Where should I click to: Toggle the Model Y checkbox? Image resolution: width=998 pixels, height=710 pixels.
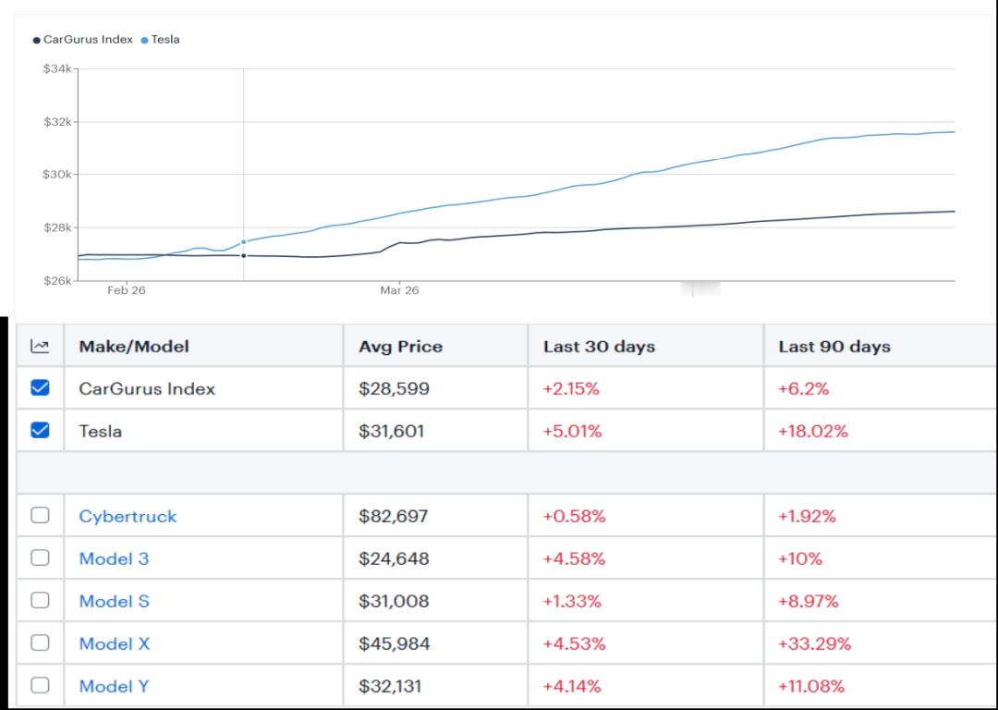click(x=40, y=685)
